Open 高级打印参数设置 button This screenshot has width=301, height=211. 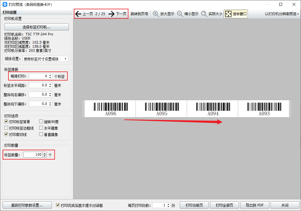click(x=27, y=205)
